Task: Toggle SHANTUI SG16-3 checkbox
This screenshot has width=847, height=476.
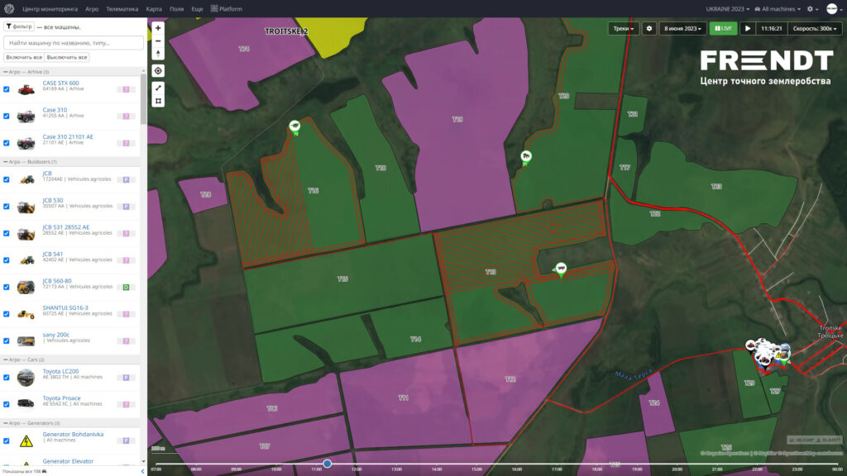Action: [x=7, y=314]
